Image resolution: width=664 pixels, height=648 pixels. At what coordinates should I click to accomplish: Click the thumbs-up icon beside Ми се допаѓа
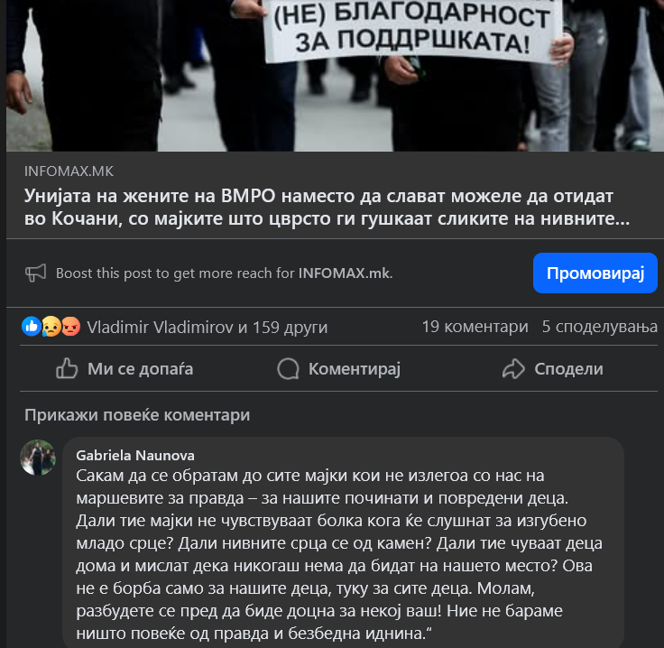coord(67,368)
